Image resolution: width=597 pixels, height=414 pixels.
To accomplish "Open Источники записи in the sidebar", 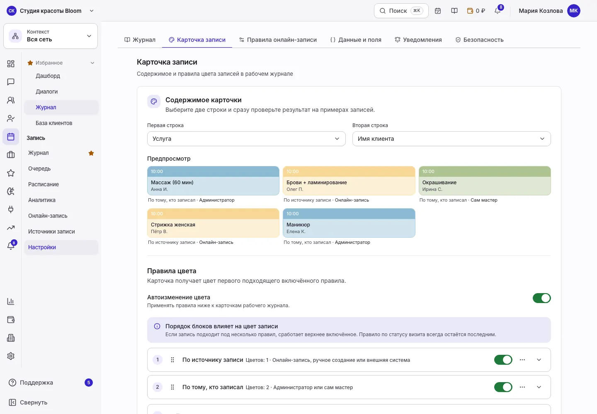I will click(51, 231).
